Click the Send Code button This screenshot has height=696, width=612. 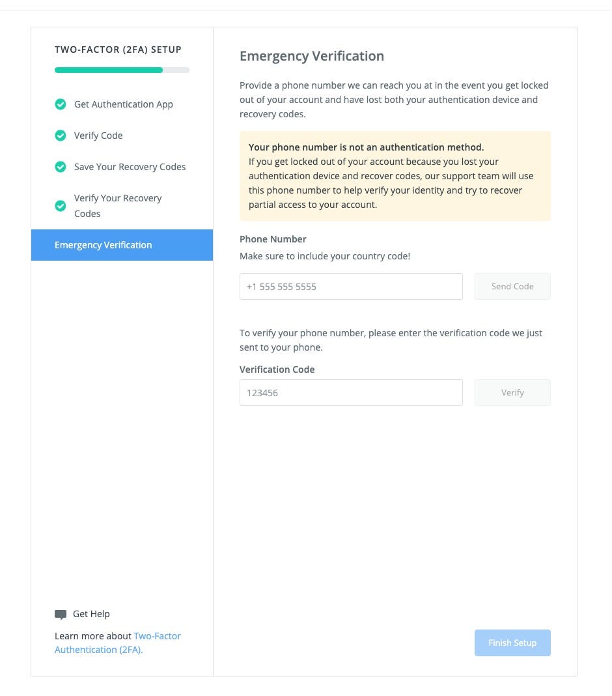point(512,286)
